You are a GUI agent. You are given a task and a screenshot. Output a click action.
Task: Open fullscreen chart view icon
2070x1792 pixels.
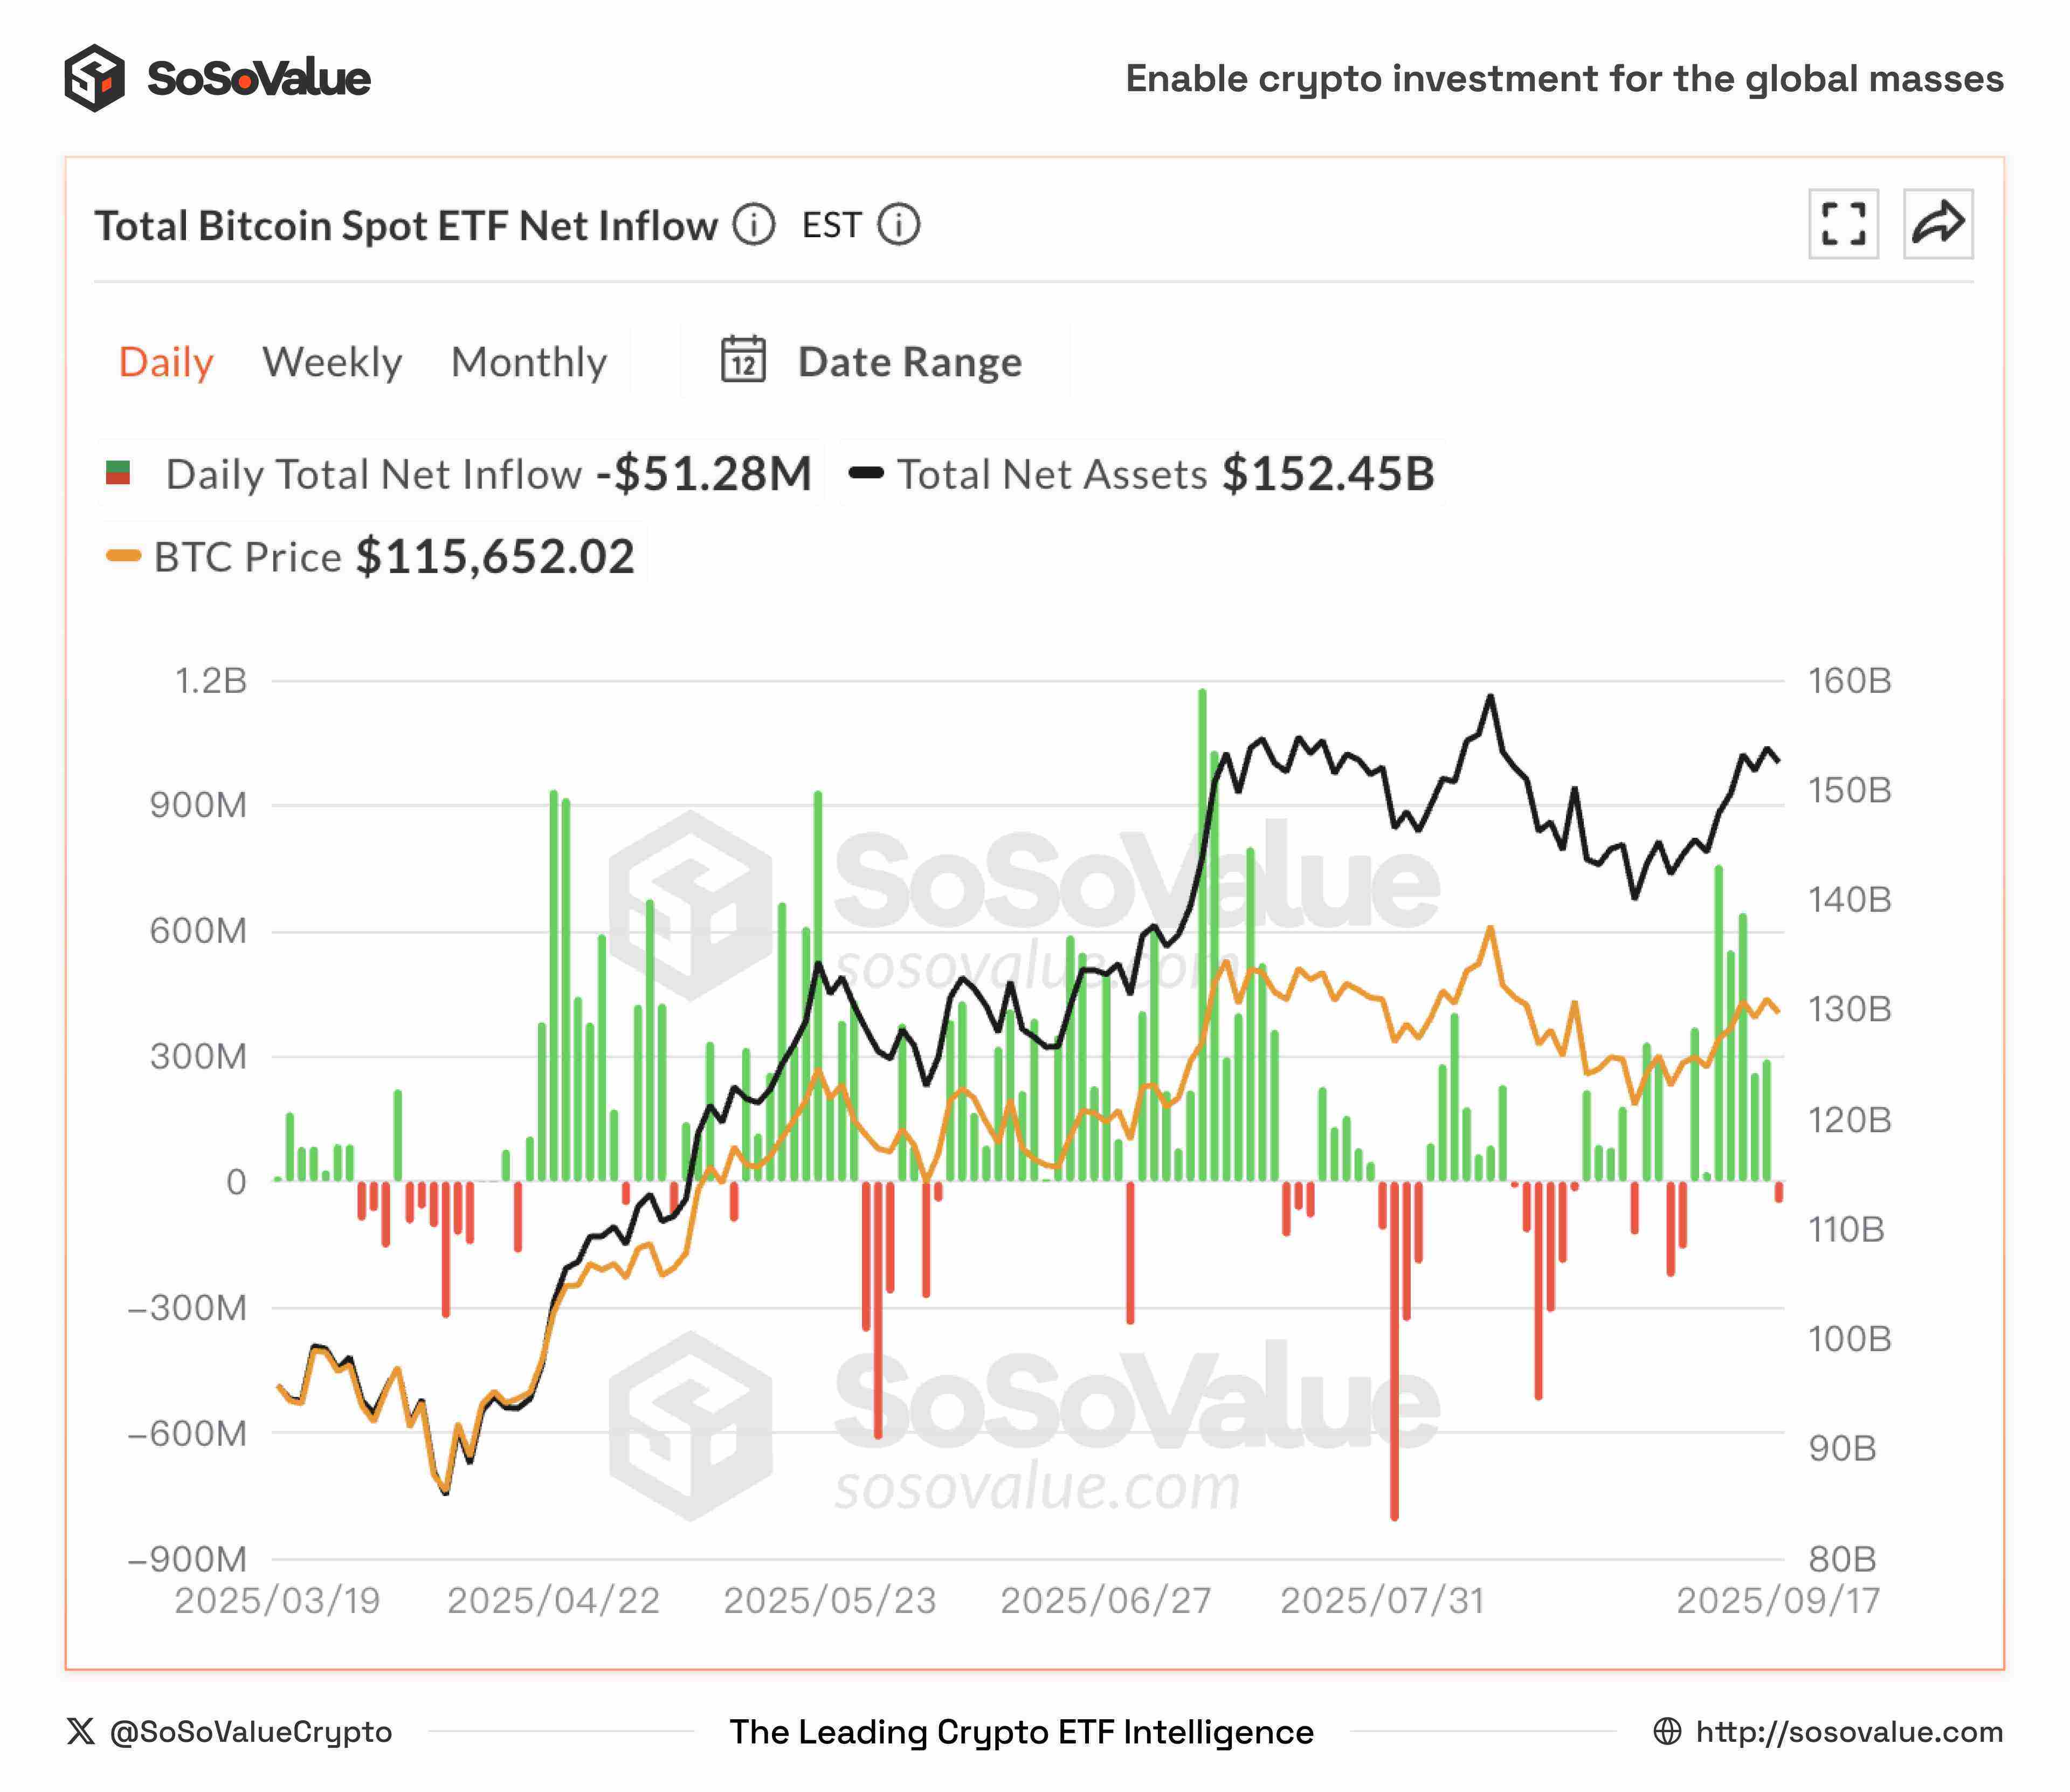1842,224
